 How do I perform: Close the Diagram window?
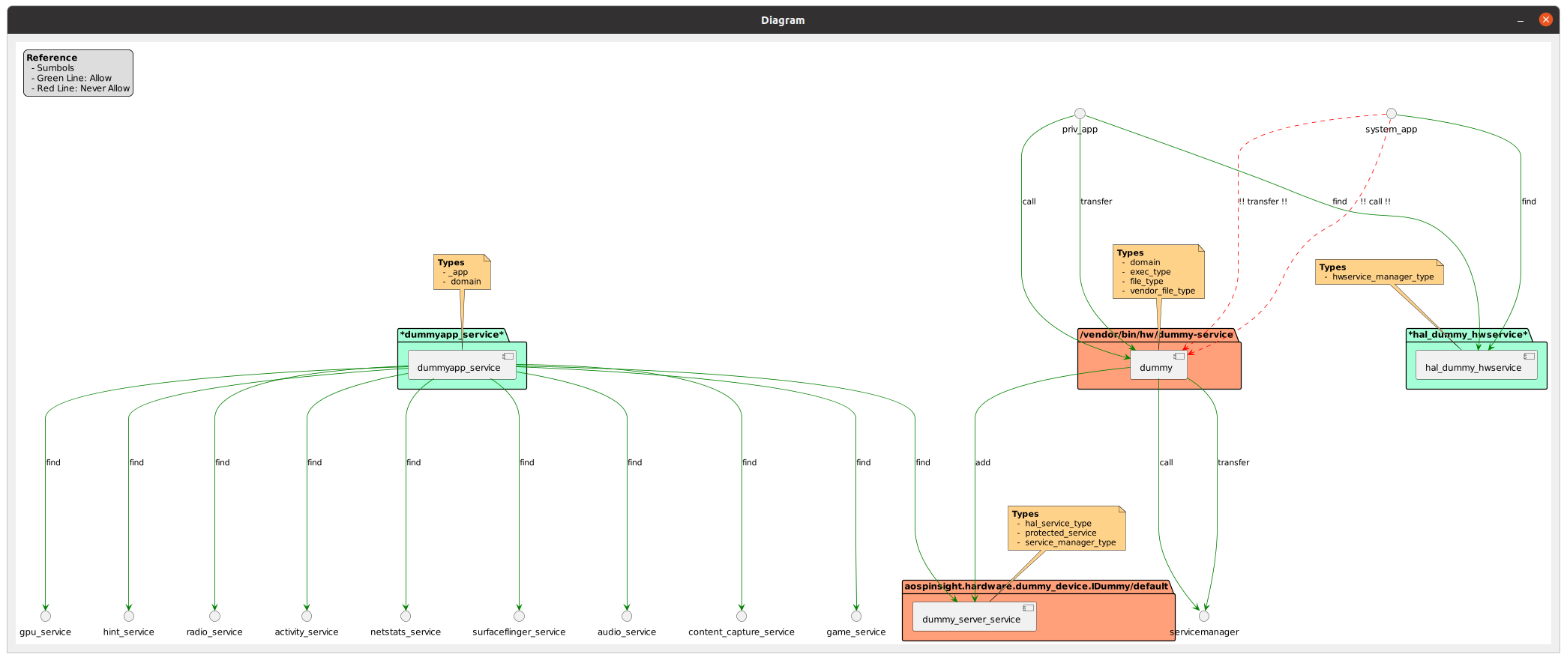pyautogui.click(x=1546, y=19)
